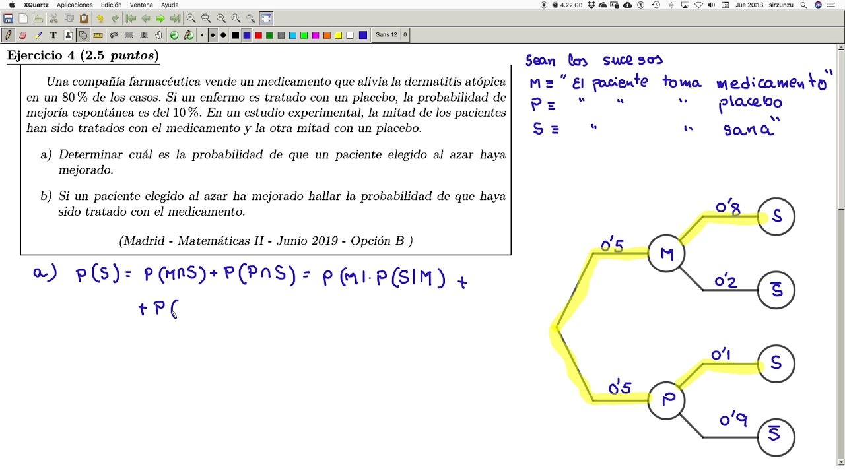Screen dimensions: 845x475
Task: Select the lasso Select Region tool
Action: [x=114, y=35]
